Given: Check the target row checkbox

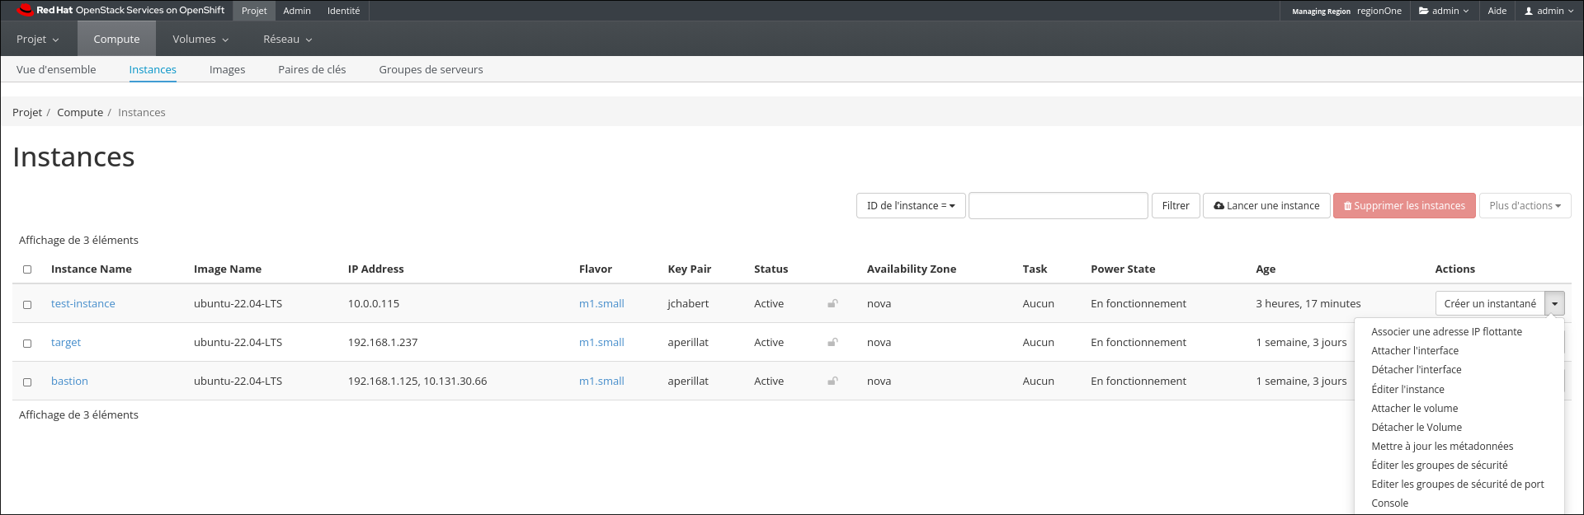Looking at the screenshot, I should point(27,344).
